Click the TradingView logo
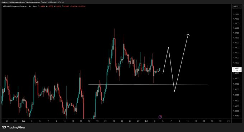This screenshot has height=132, width=244. (x=13, y=127)
